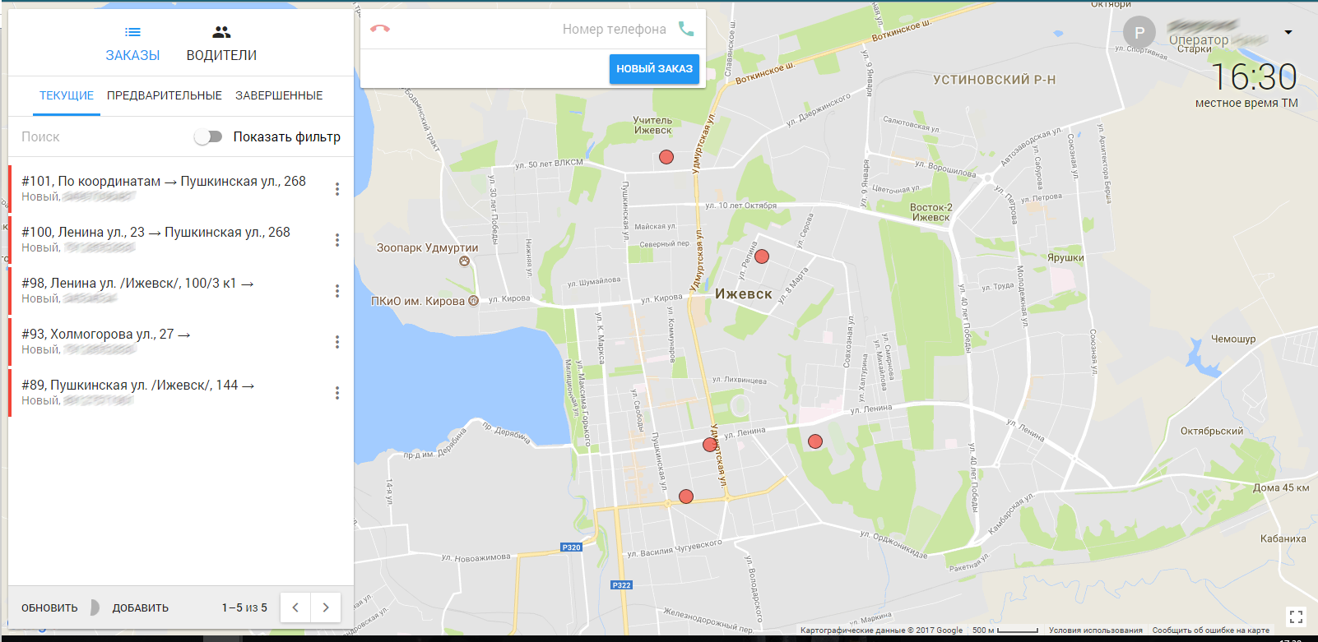Click the Добавить button
The image size is (1318, 642).
(x=141, y=607)
